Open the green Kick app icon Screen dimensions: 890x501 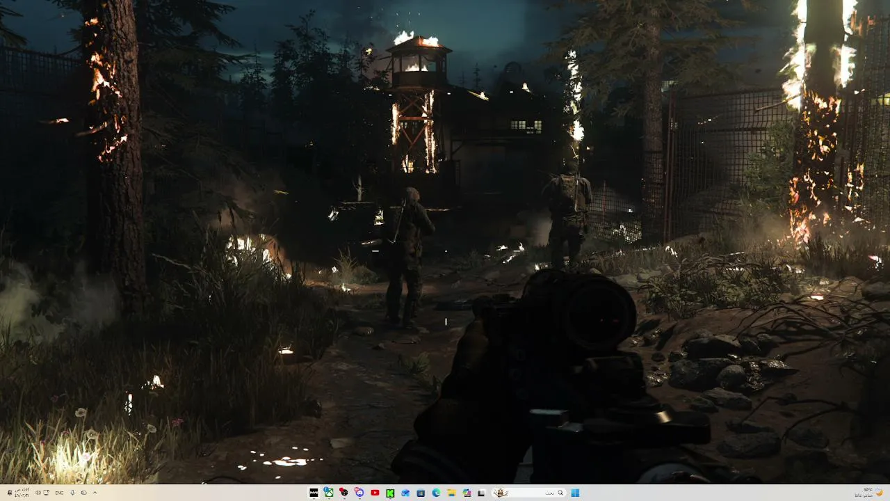pyautogui.click(x=390, y=493)
